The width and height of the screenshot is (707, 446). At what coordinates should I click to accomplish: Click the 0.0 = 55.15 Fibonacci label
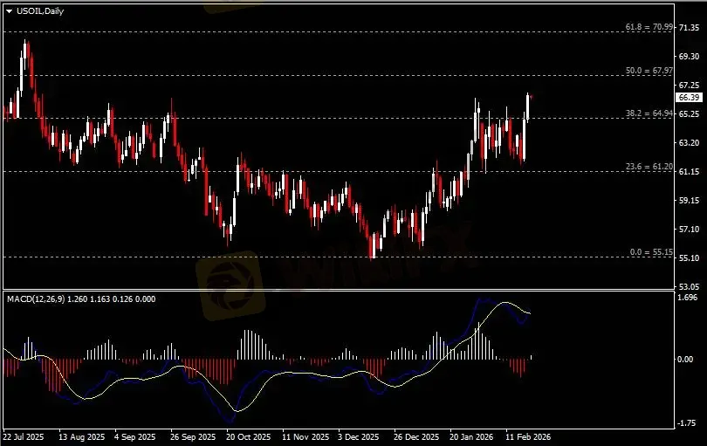pyautogui.click(x=651, y=252)
